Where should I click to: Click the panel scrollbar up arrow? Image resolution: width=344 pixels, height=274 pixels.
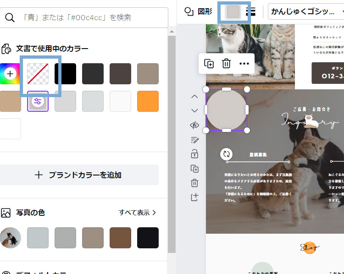pyautogui.click(x=172, y=32)
